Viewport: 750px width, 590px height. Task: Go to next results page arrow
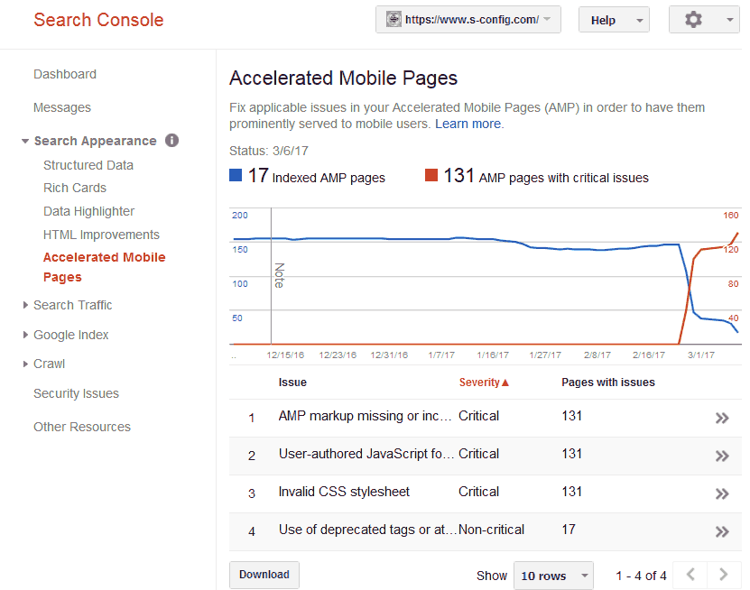[724, 575]
